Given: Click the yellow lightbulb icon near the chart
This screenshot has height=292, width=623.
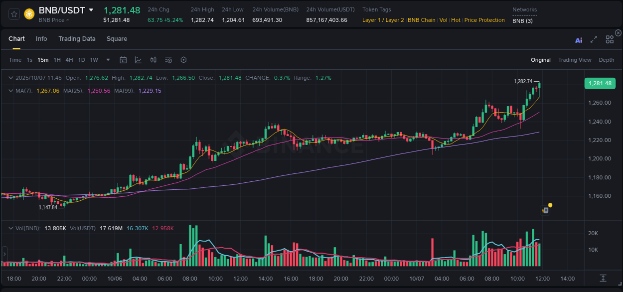Looking at the screenshot, I should click(x=549, y=205).
